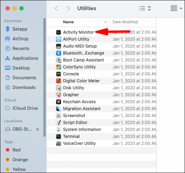Click the Downloads arrow icon
This screenshot has height=173, width=185.
[8, 88]
